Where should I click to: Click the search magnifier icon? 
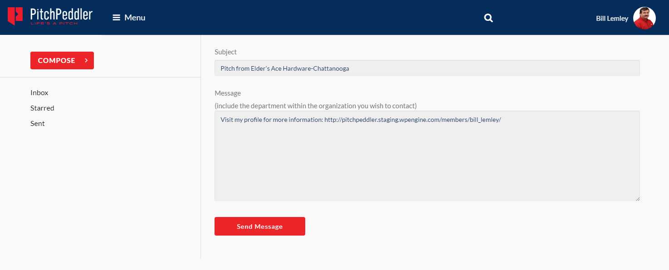488,18
